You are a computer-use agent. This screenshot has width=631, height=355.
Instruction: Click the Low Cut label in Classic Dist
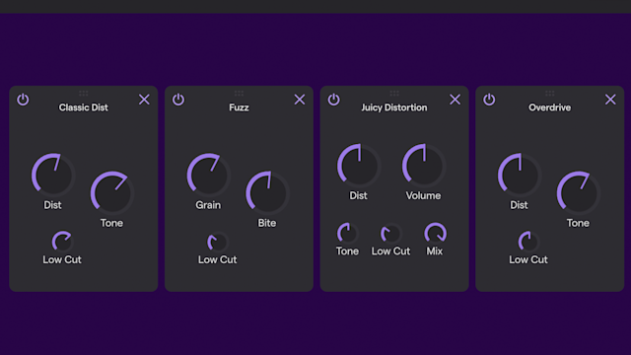click(62, 259)
